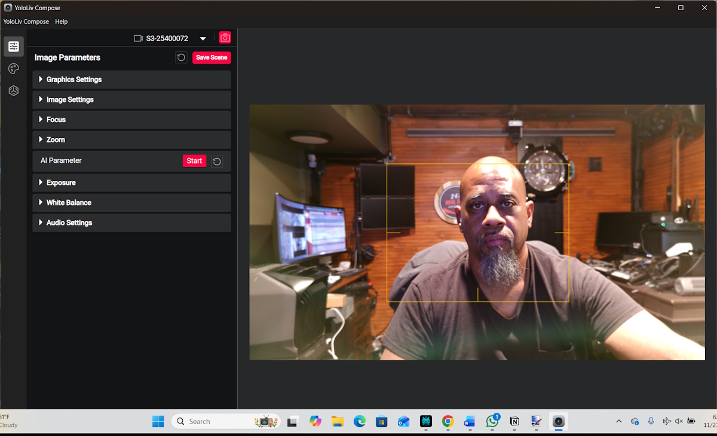
Task: Open Google Chrome from the taskbar
Action: [448, 422]
